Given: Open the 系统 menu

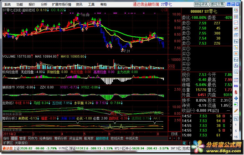Looking at the screenshot, I should click(x=7, y=5).
